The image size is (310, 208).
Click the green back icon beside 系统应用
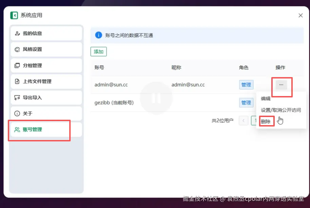[x=14, y=15]
